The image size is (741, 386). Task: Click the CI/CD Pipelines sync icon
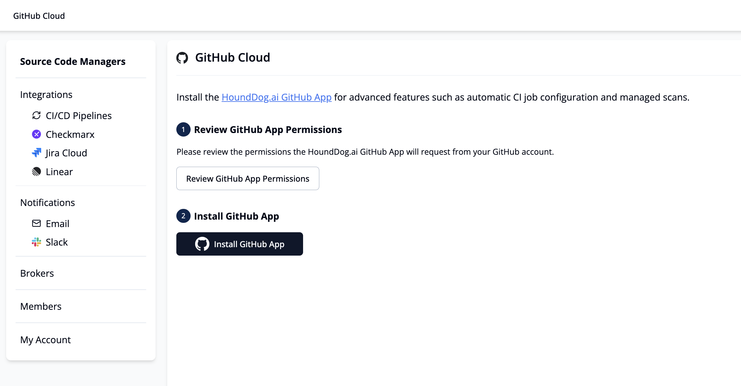tap(36, 115)
